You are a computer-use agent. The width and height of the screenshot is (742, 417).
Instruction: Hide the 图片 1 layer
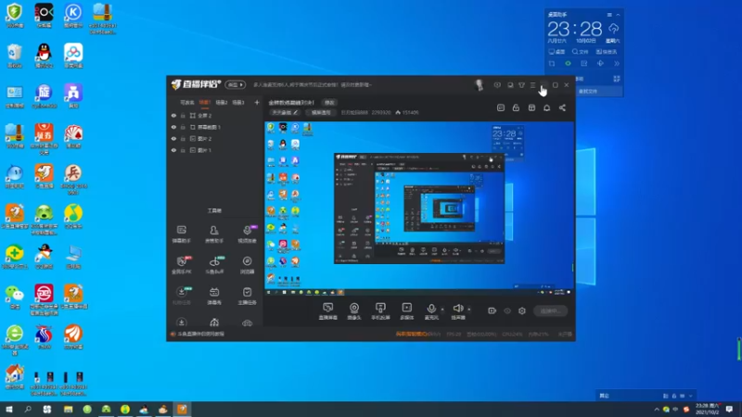[173, 150]
